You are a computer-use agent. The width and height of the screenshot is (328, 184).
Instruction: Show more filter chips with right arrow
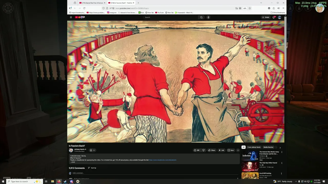point(280,147)
